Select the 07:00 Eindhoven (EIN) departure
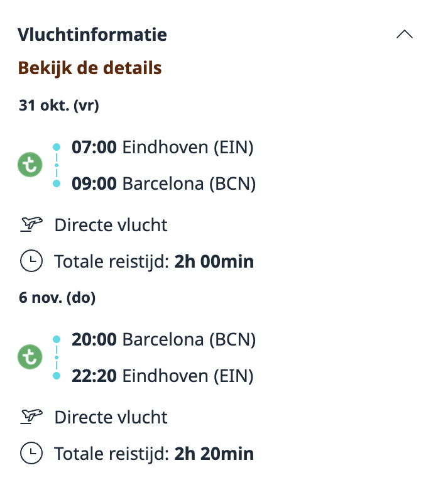This screenshot has height=480, width=426. pos(162,148)
